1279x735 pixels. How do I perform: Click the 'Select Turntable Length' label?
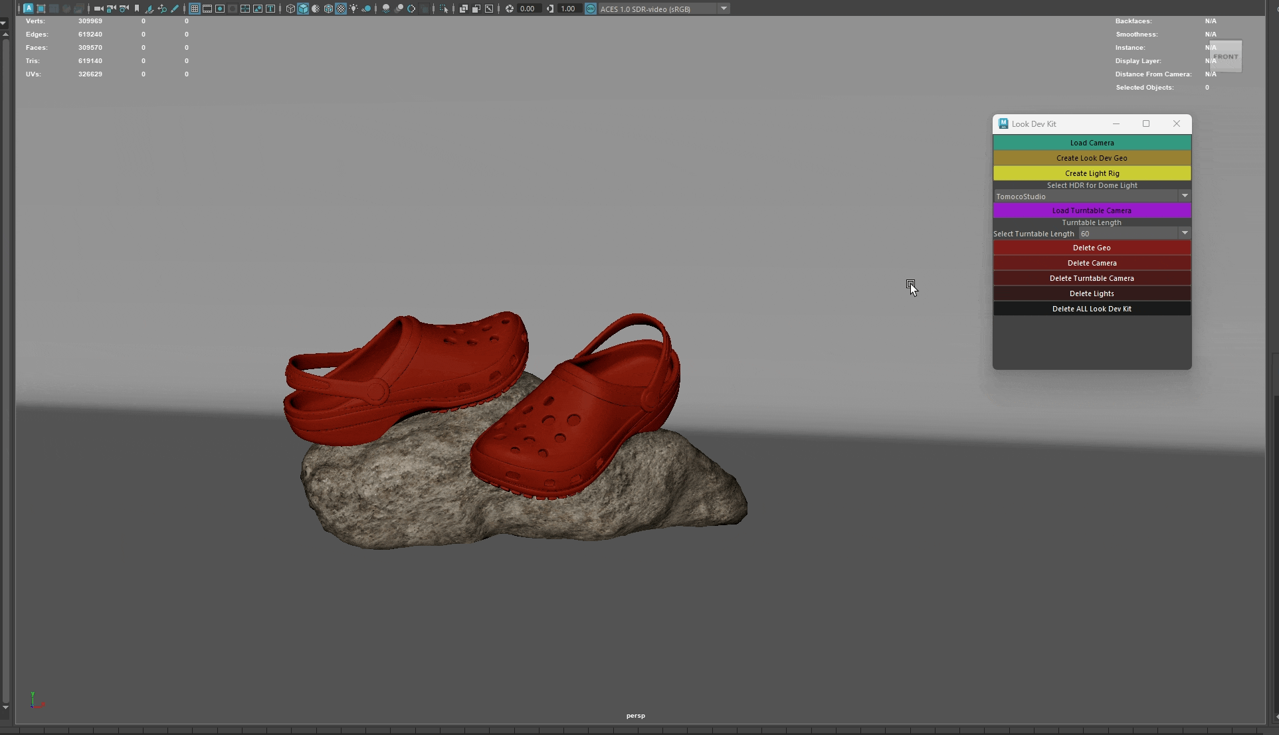(1033, 234)
